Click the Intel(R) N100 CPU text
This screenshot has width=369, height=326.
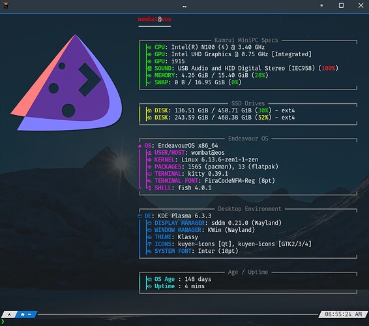click(218, 47)
